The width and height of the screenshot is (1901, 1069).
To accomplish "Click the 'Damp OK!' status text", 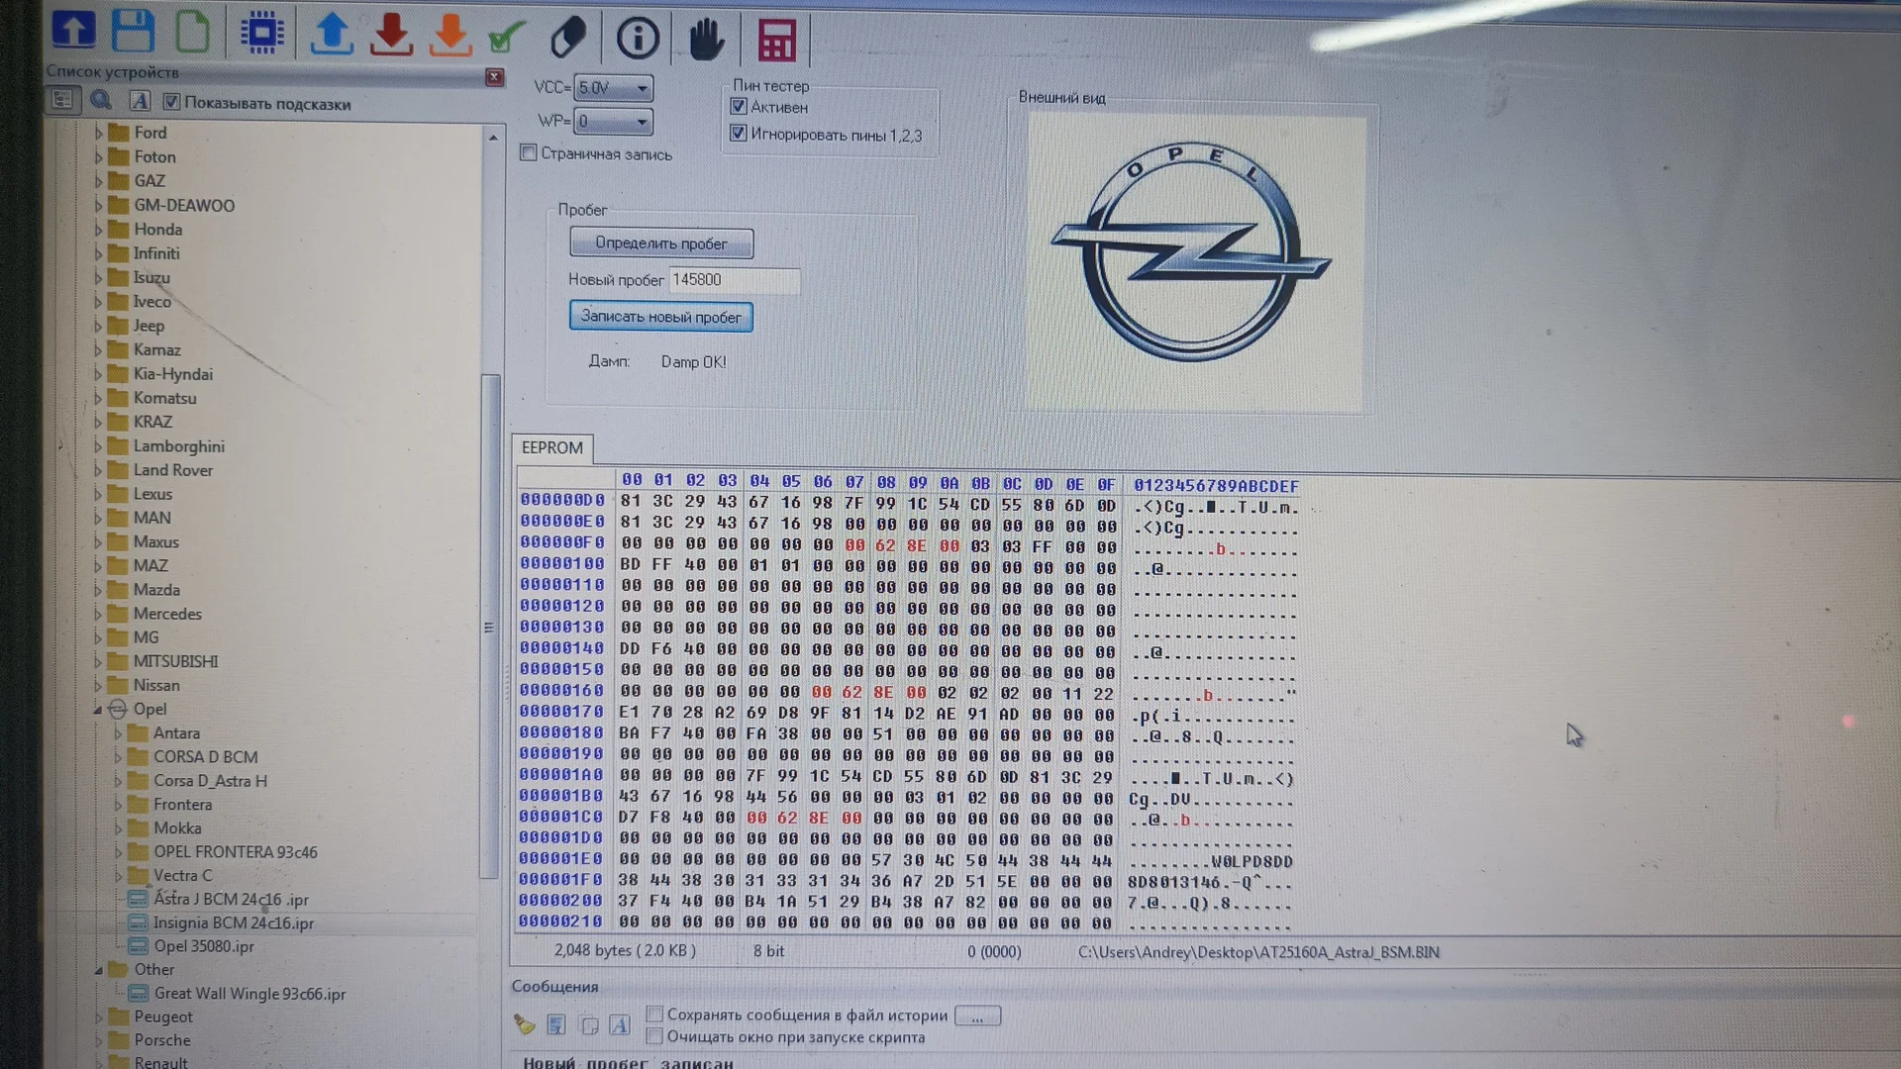I will pyautogui.click(x=693, y=362).
